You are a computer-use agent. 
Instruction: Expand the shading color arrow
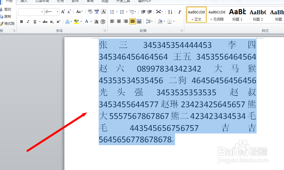(165, 22)
